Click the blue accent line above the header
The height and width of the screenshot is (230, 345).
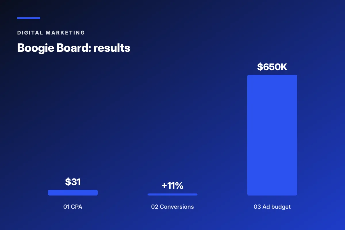pos(29,18)
